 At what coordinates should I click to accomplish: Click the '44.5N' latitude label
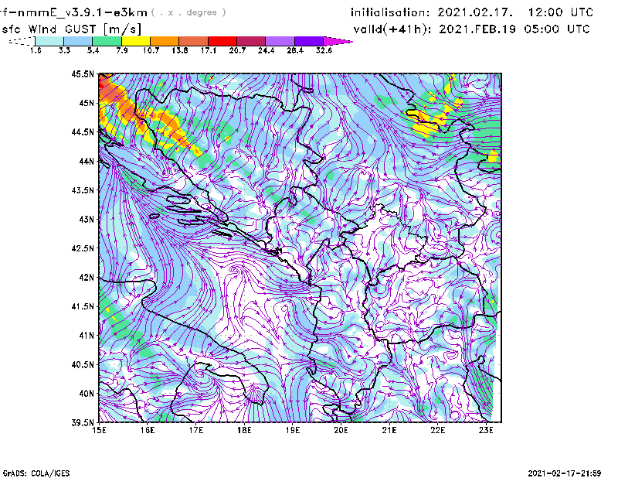[83, 131]
